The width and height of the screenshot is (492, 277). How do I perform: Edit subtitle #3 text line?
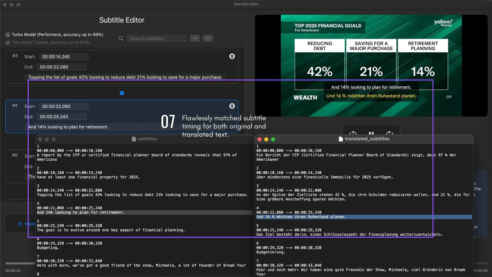(x=125, y=77)
